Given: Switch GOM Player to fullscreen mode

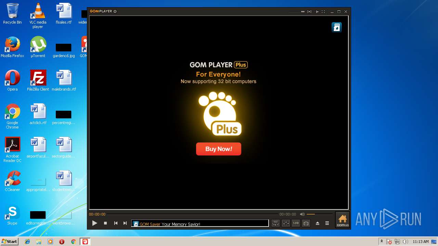Looking at the screenshot, I should (x=323, y=12).
